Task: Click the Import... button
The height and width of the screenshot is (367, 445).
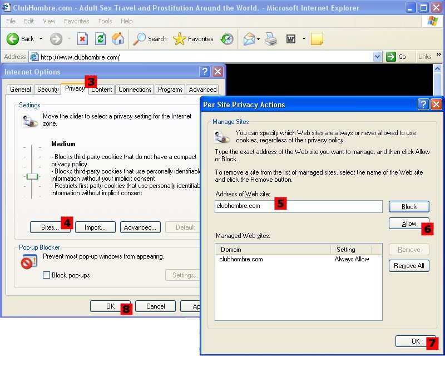Action: [95, 227]
